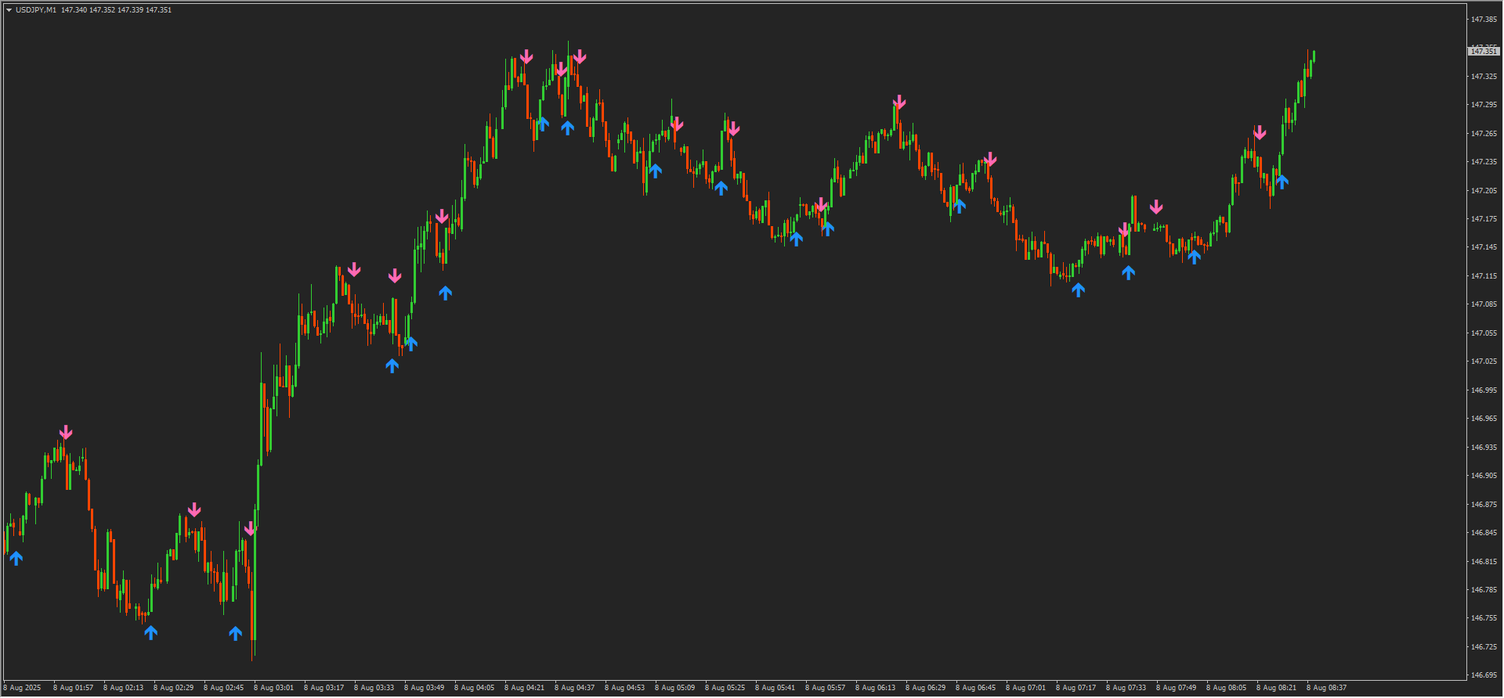
Task: Click the 8 Aug 04:21 time label
Action: (x=524, y=689)
